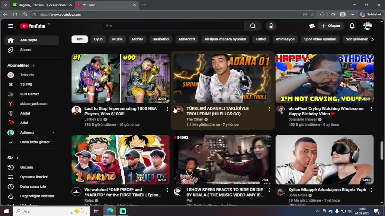Open NBA impersonating video thumbnail
The image size is (385, 216).
tap(120, 78)
